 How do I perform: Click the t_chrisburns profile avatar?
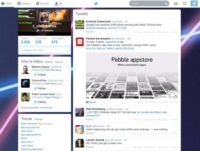point(45,17)
